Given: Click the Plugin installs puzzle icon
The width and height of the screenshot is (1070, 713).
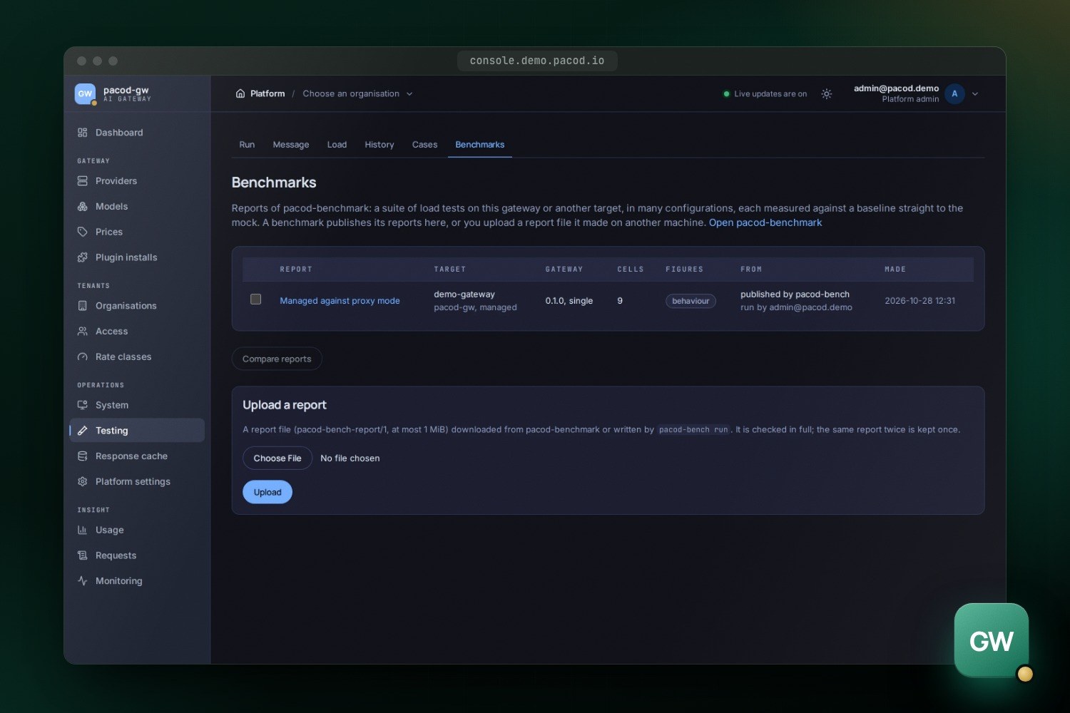Looking at the screenshot, I should pyautogui.click(x=82, y=257).
